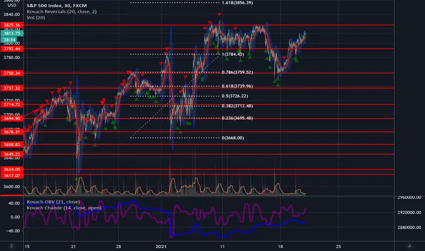This screenshot has width=425, height=251.
Task: Select the Kovach OBV indicator legend
Action: click(53, 202)
